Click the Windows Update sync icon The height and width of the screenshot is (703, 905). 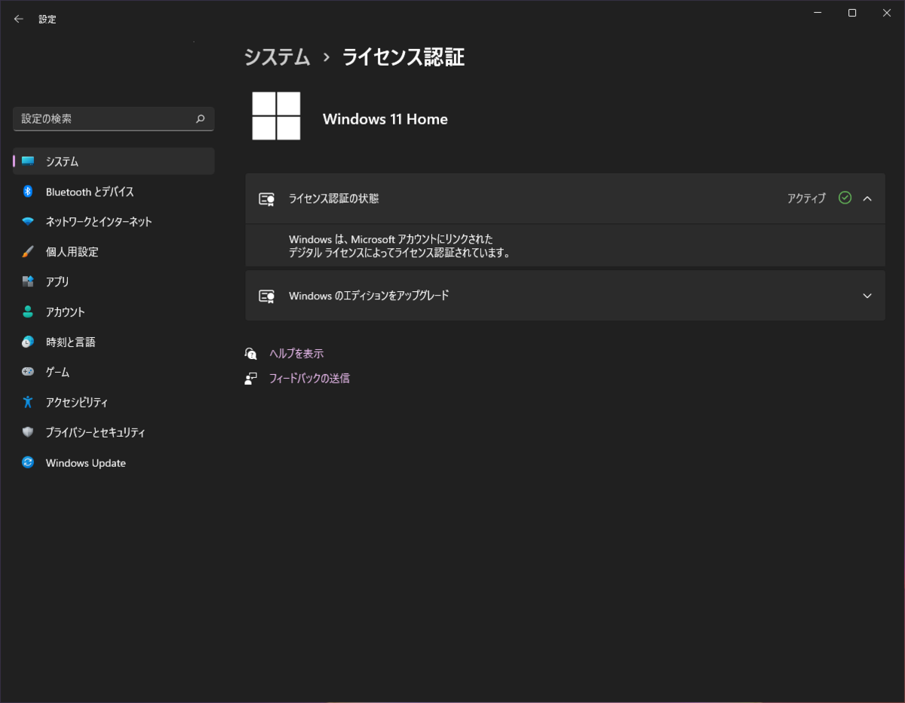(x=28, y=463)
